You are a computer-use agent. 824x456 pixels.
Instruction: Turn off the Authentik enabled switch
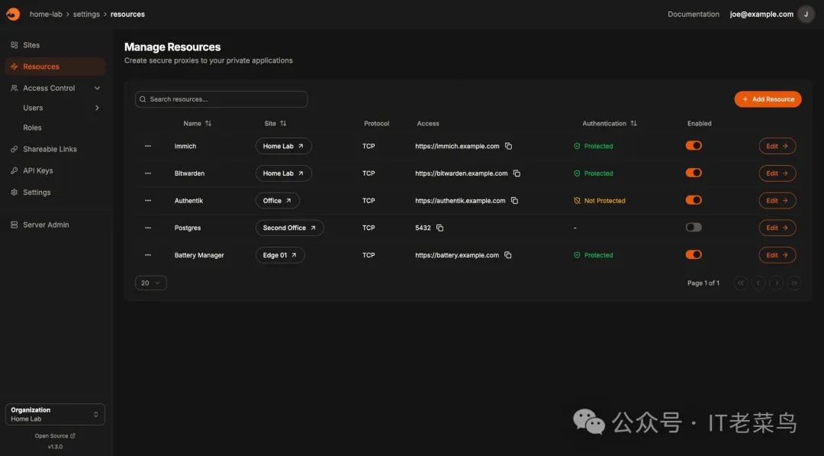pos(694,200)
